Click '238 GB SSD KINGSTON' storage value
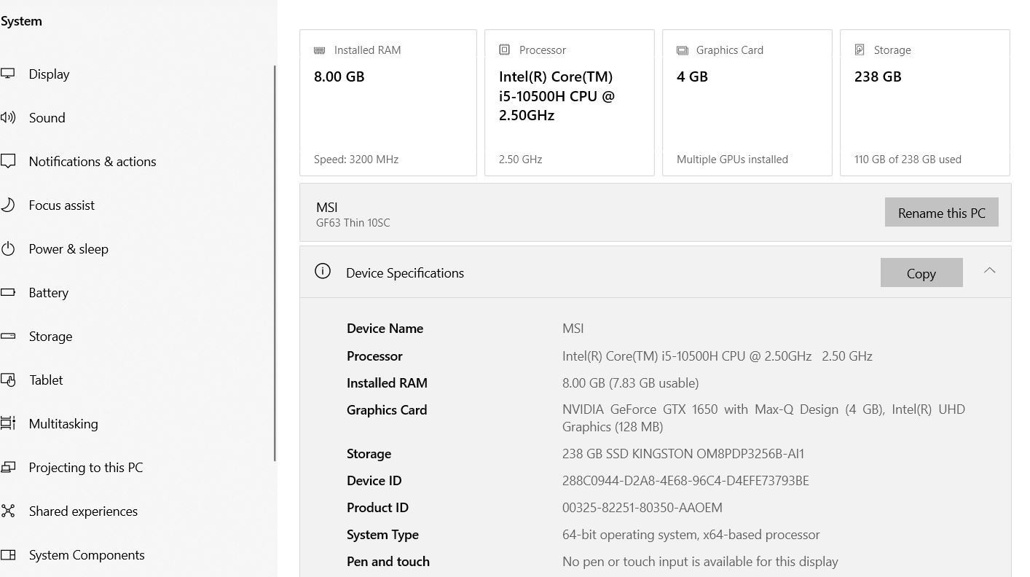This screenshot has height=577, width=1030. (683, 453)
